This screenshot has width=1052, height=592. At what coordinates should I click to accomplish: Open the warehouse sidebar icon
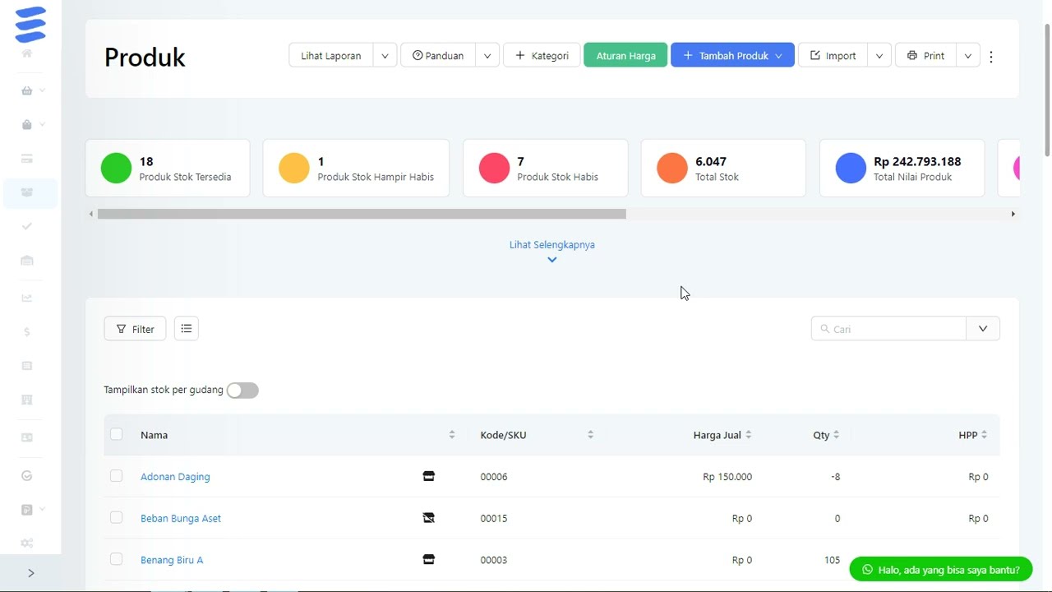pyautogui.click(x=27, y=261)
